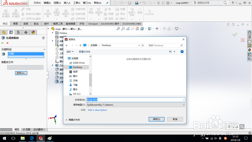Click the Edit Appearance icon in view toolbar

click(164, 29)
